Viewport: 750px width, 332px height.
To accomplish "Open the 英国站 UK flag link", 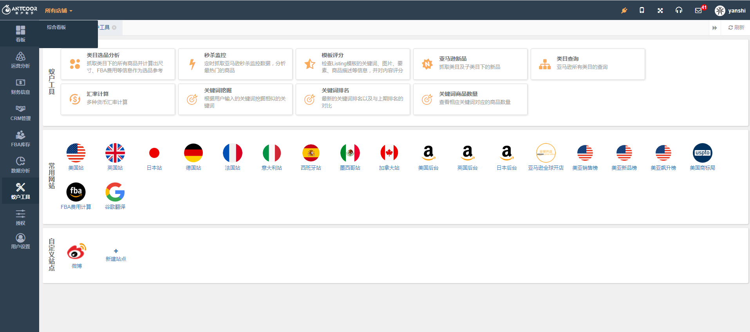I will 115,157.
